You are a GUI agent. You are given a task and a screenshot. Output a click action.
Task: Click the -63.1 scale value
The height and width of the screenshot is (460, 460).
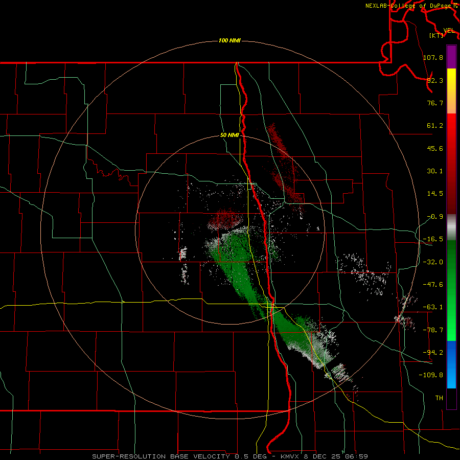coord(433,307)
